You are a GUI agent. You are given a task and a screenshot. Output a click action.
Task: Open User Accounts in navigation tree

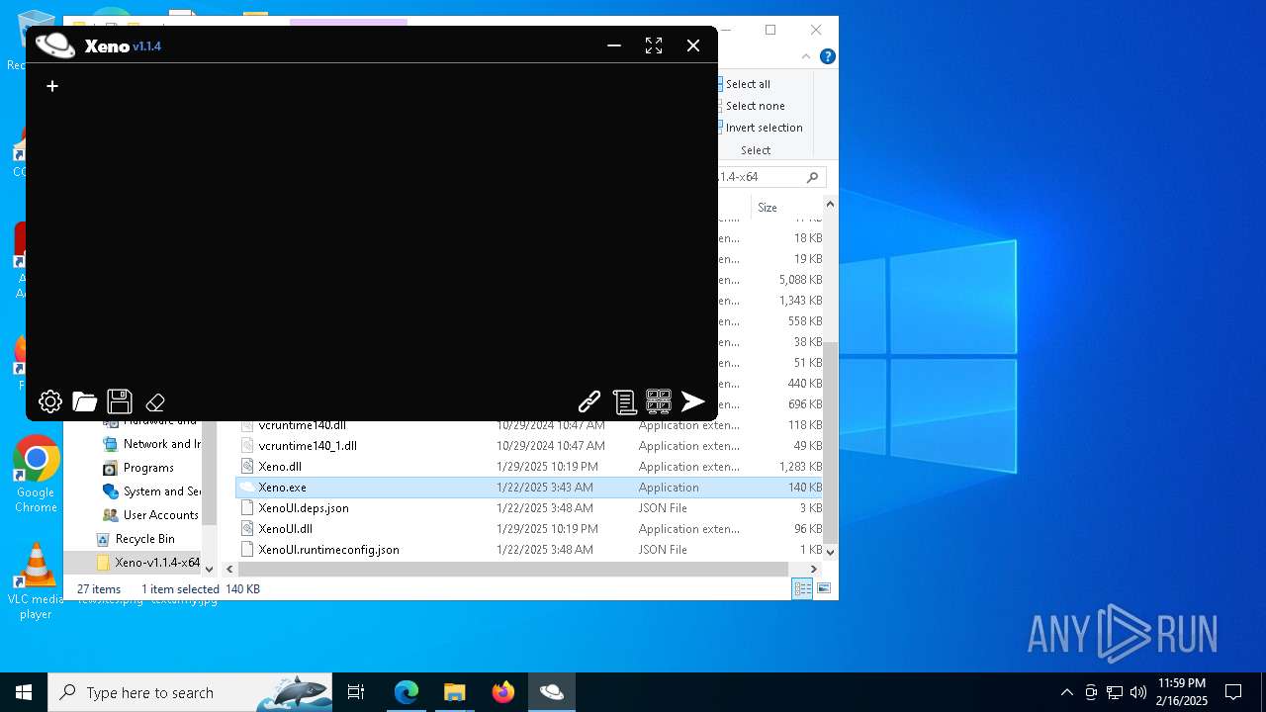tap(160, 515)
